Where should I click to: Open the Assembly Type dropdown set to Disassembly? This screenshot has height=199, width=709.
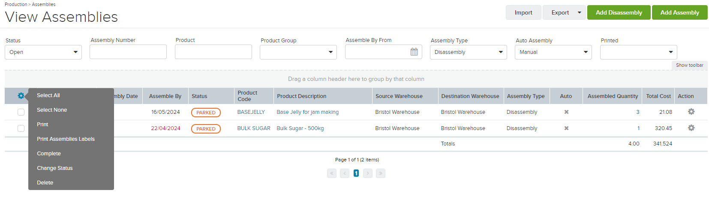(x=469, y=52)
